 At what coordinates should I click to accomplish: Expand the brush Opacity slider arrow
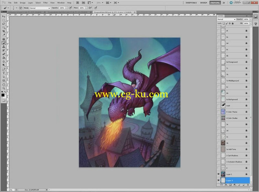66,8
